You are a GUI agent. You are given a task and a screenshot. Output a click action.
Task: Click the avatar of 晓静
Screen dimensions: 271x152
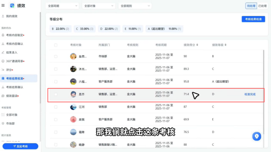coord(73,144)
